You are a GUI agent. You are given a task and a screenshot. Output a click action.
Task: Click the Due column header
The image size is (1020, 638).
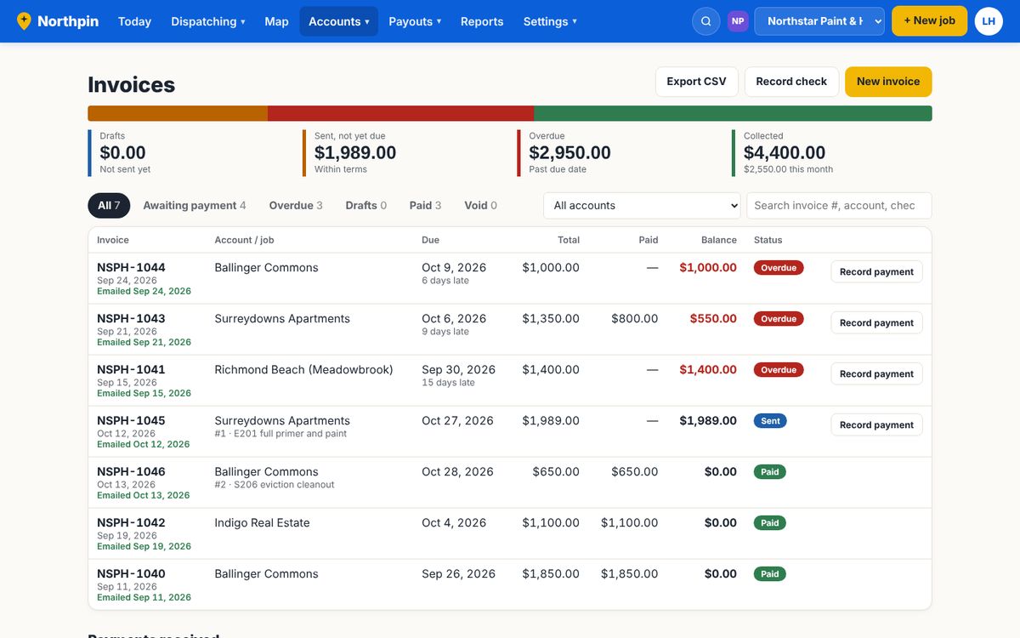(x=430, y=240)
